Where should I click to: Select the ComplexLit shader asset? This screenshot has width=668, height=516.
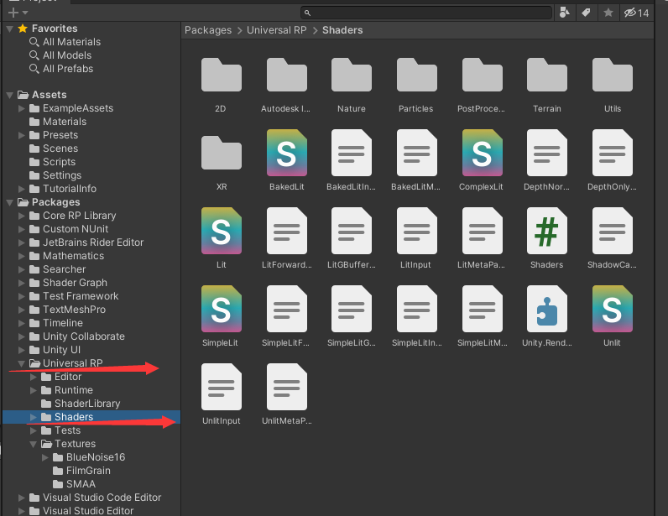pyautogui.click(x=482, y=153)
